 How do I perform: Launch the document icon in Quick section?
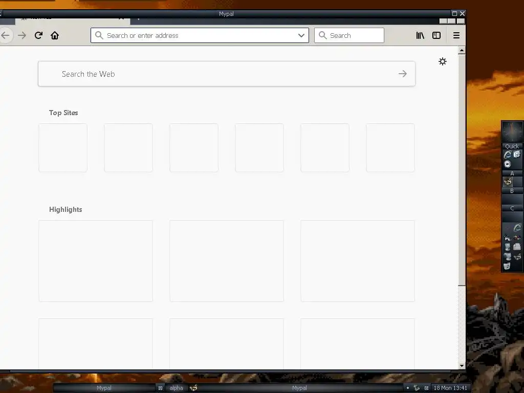point(517,155)
